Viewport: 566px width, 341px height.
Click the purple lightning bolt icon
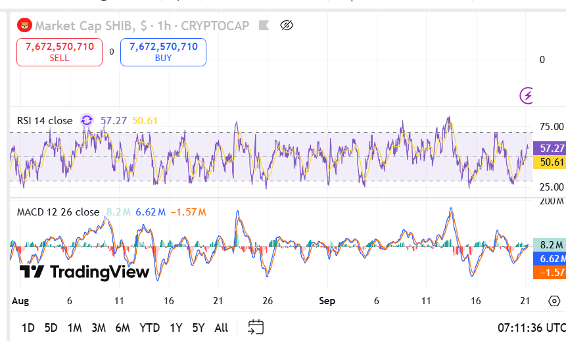coord(527,96)
